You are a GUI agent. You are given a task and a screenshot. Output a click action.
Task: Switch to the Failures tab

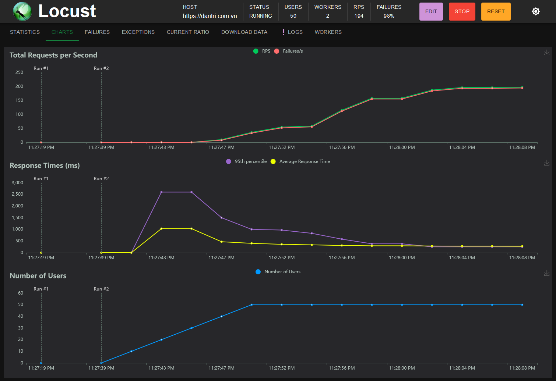(97, 32)
